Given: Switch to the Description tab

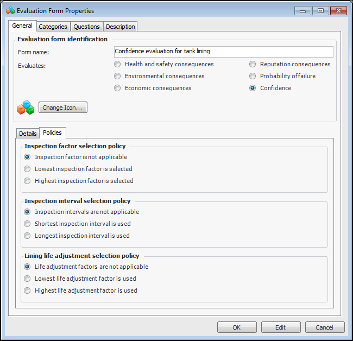Looking at the screenshot, I should point(120,27).
